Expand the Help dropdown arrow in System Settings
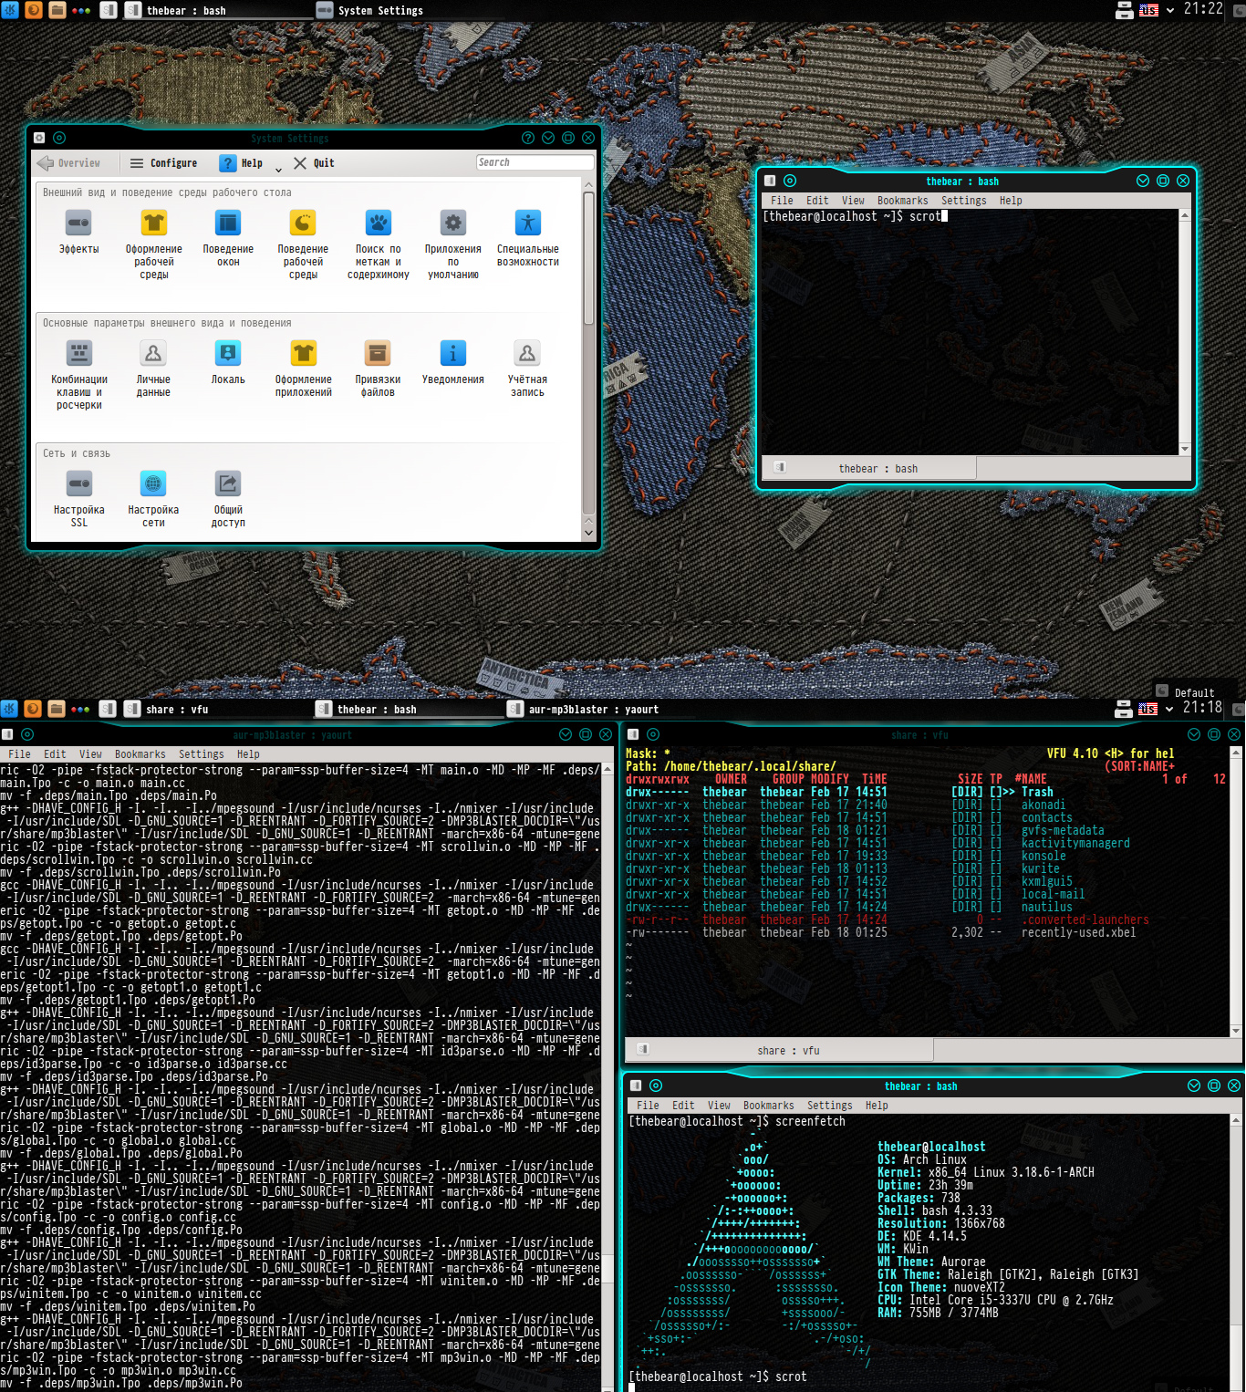Viewport: 1246px width, 1392px height. 278,170
